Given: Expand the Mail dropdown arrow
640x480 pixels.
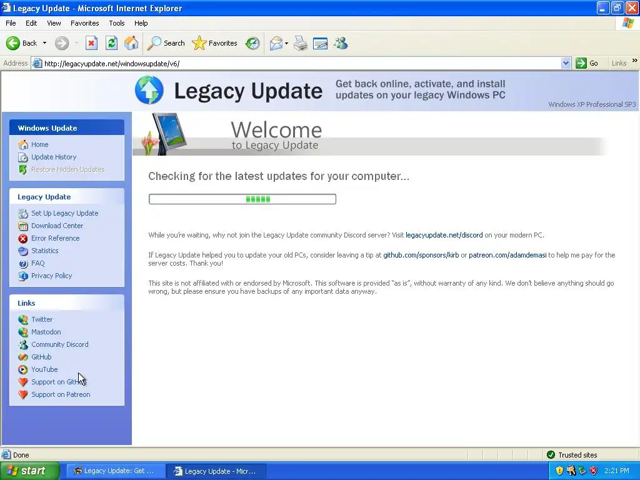Looking at the screenshot, I should 286,43.
